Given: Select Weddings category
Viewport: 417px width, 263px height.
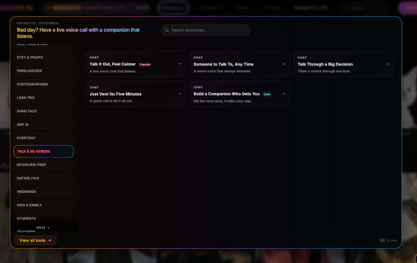Looking at the screenshot, I should (x=44, y=192).
